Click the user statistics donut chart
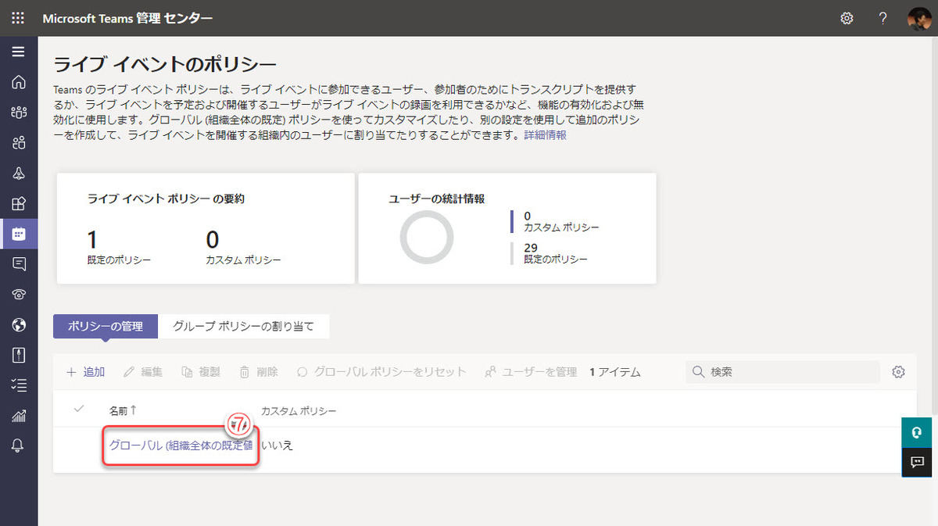 click(426, 237)
